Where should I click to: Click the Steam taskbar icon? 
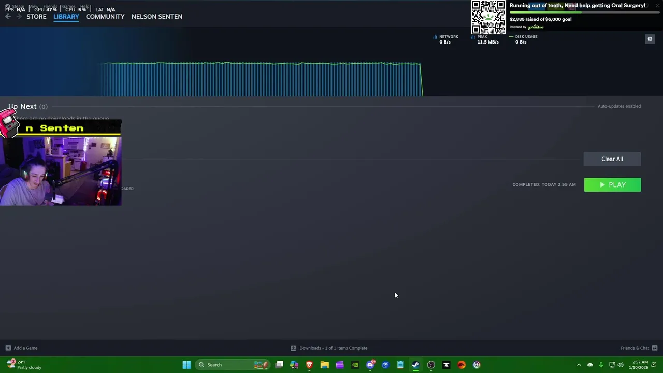pos(415,365)
